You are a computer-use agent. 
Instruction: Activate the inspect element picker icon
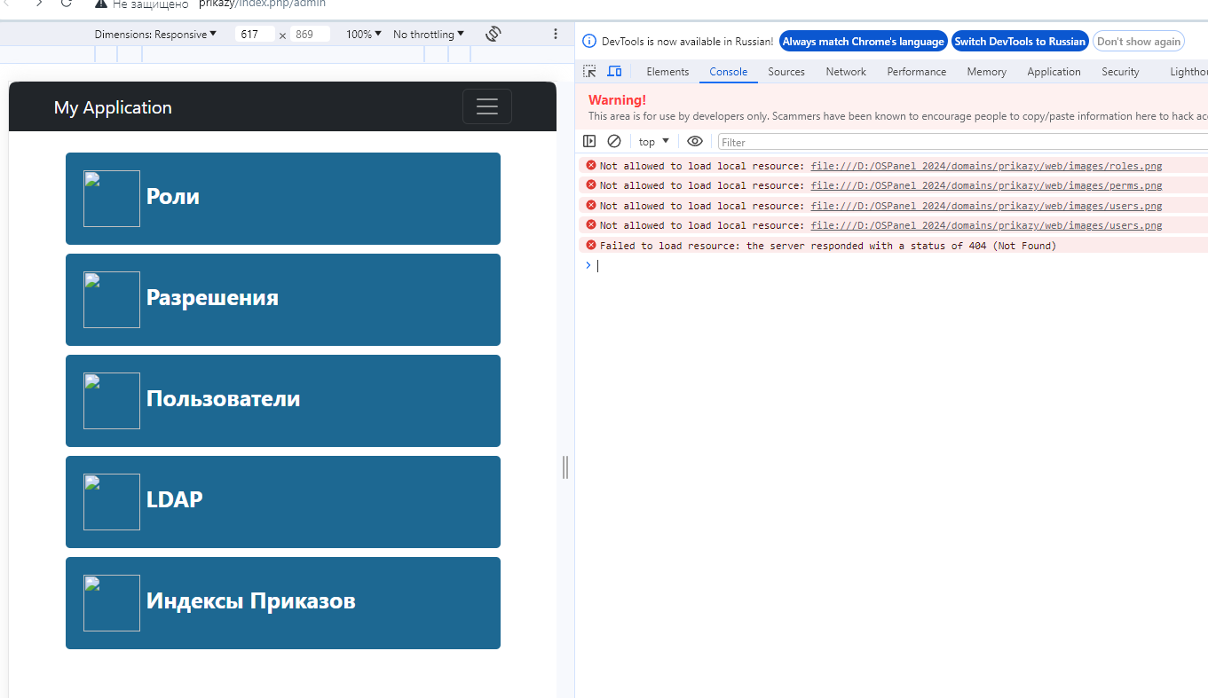(x=589, y=72)
